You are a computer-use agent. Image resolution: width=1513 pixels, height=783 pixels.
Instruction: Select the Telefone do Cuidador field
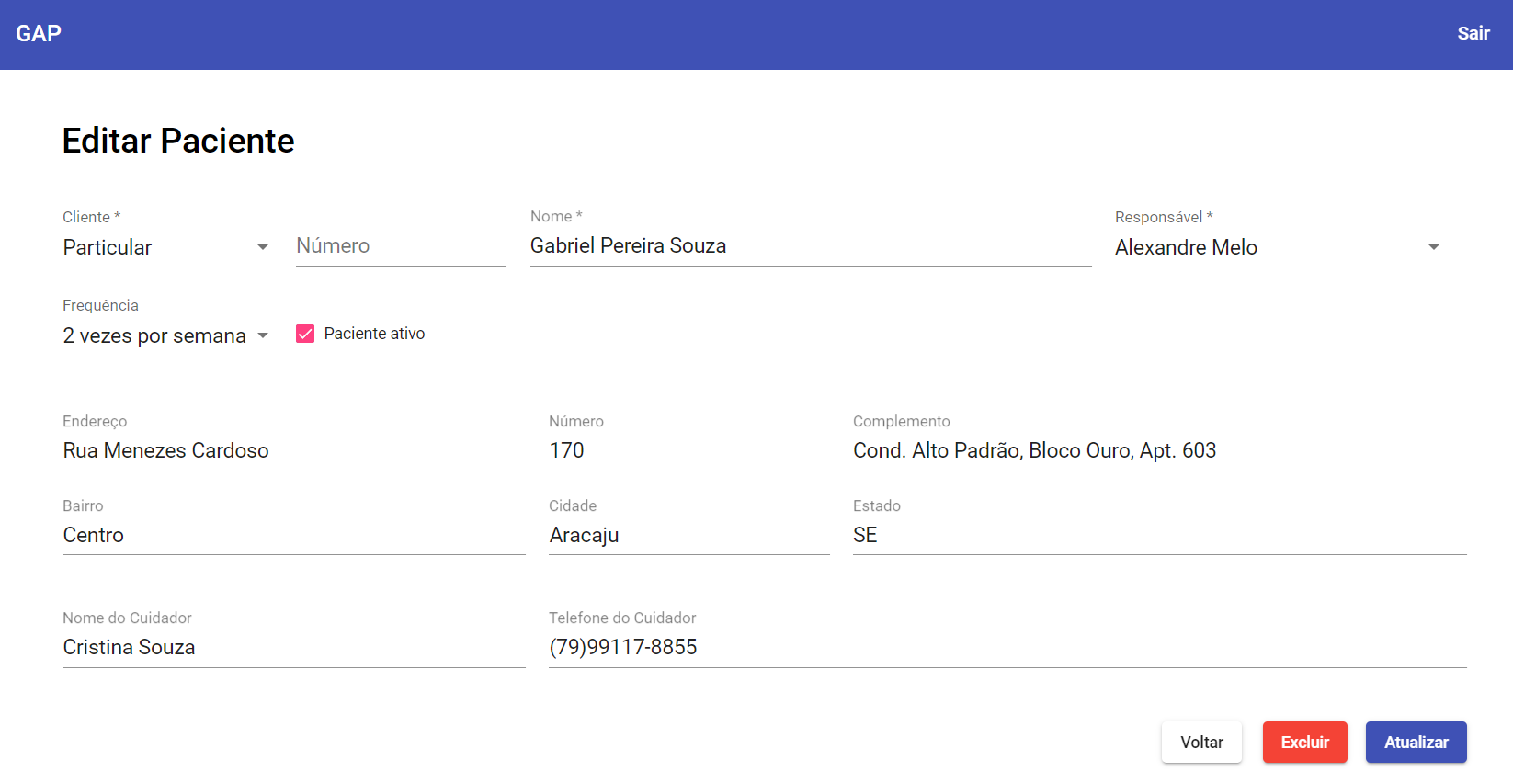(1007, 647)
